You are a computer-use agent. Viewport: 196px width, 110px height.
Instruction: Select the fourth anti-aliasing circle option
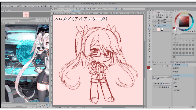(168, 87)
